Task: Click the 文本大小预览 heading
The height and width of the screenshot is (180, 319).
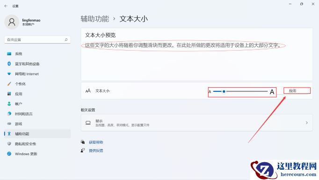Action: coord(100,35)
